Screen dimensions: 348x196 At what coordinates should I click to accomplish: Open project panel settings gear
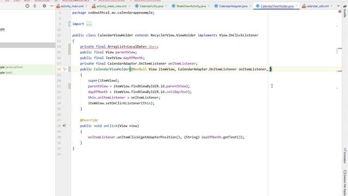tap(44, 6)
